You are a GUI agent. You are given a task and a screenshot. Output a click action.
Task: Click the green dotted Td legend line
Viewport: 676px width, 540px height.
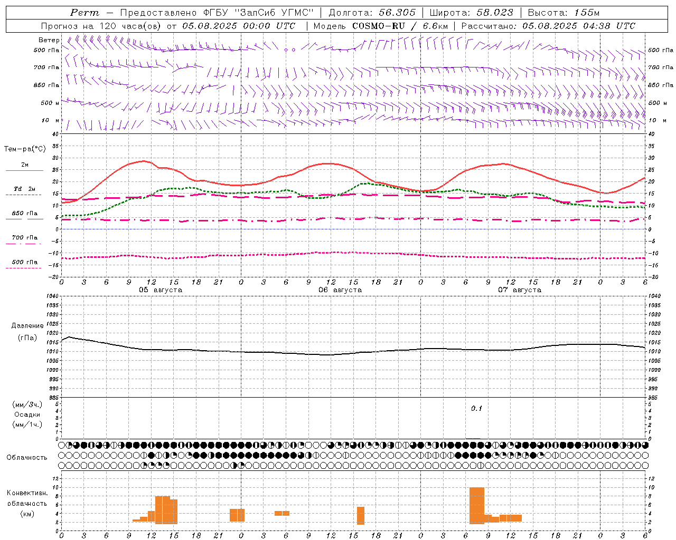click(23, 195)
